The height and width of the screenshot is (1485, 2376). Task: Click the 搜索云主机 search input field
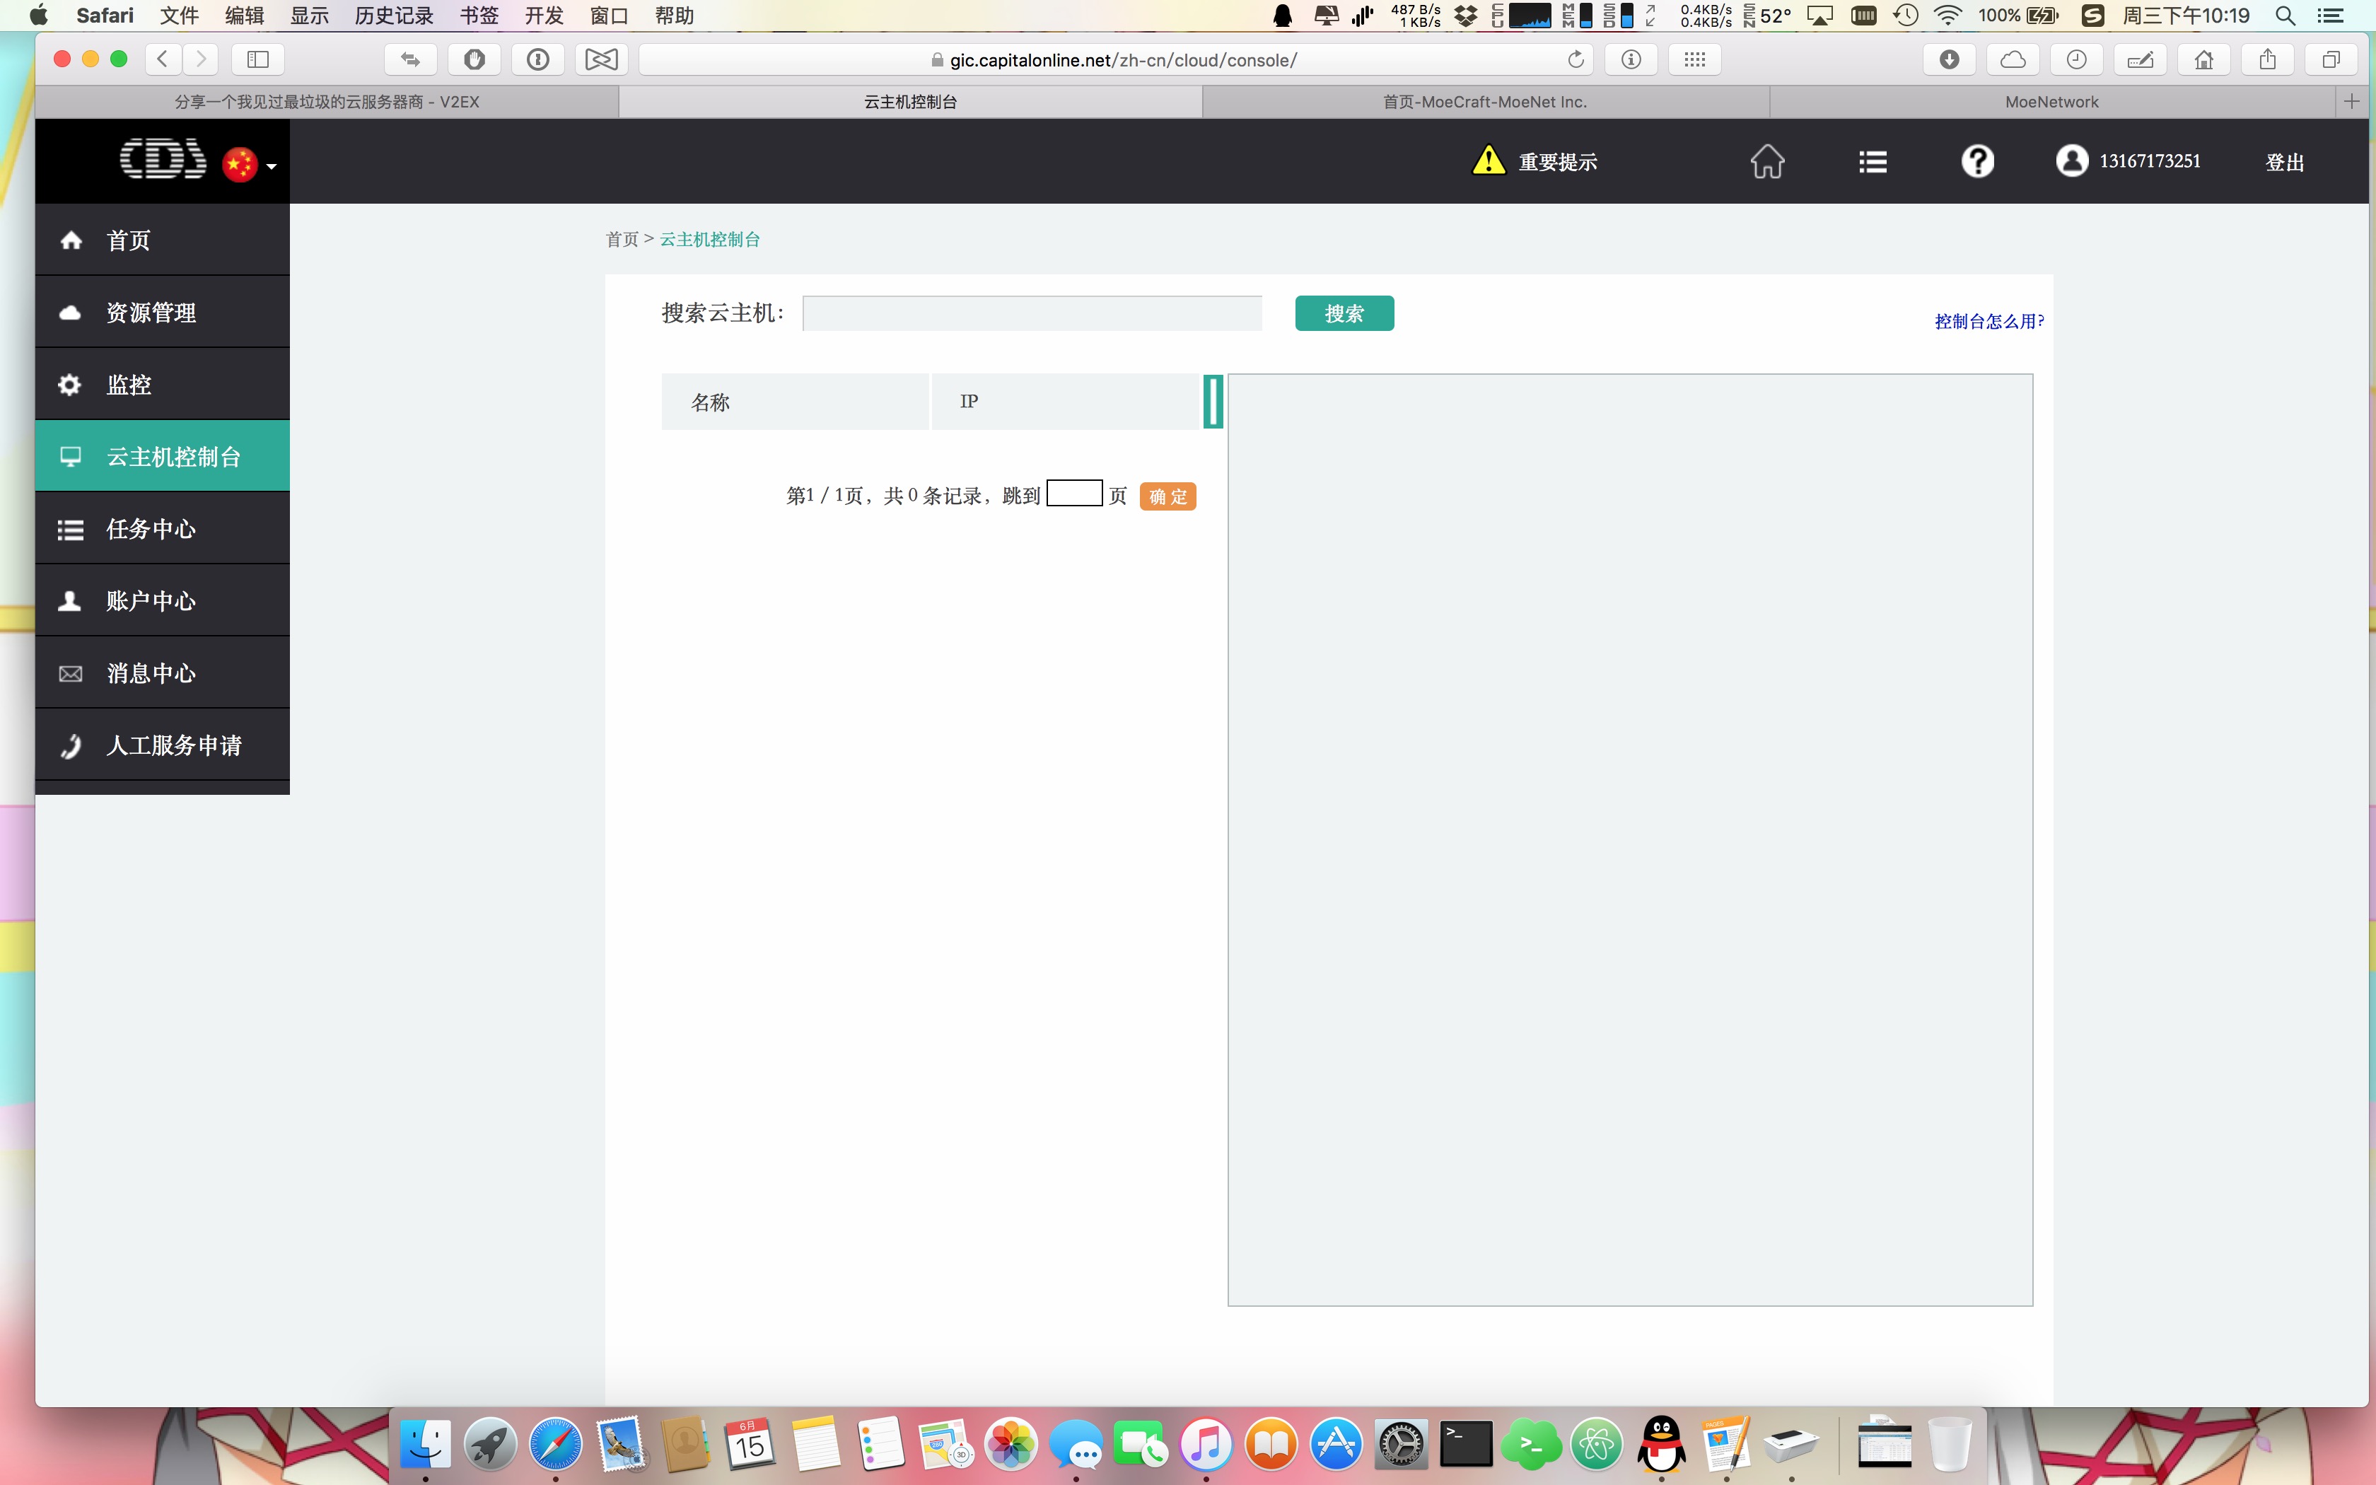[1032, 313]
